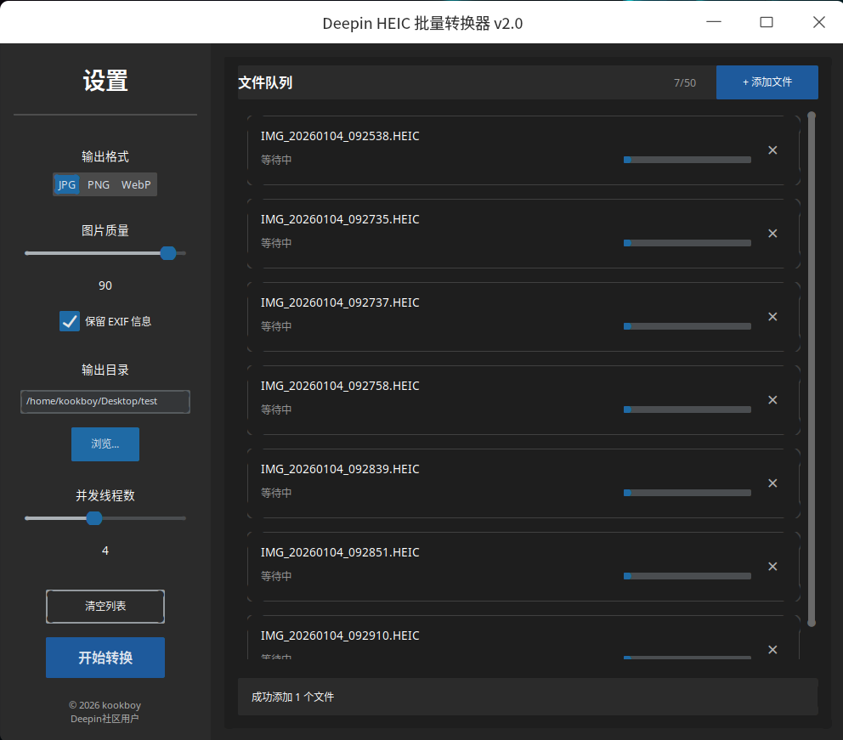Remove IMG_20260104_092538.HEIC from the queue
This screenshot has width=843, height=740.
click(772, 150)
